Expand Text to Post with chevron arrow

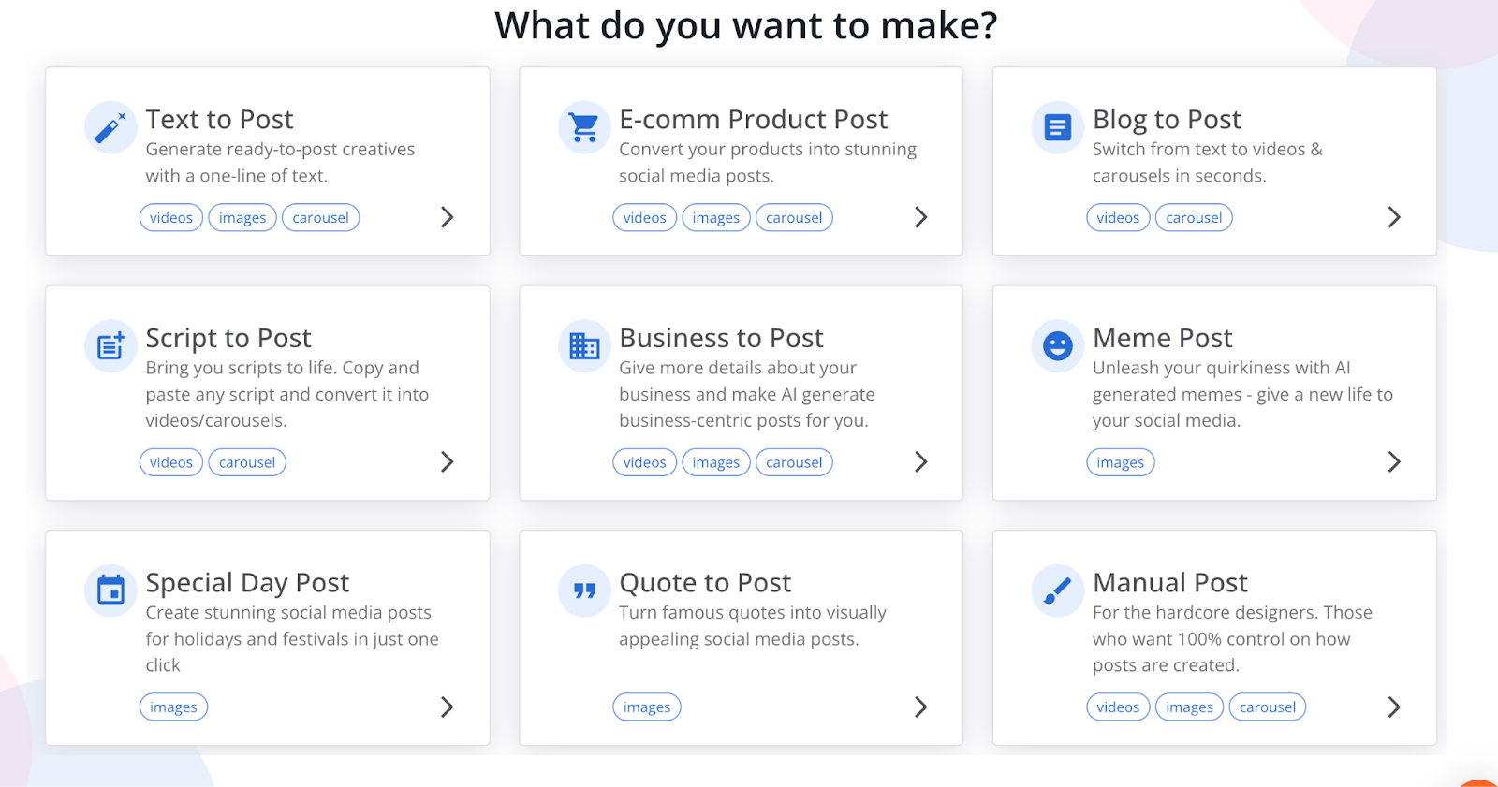pyautogui.click(x=448, y=217)
